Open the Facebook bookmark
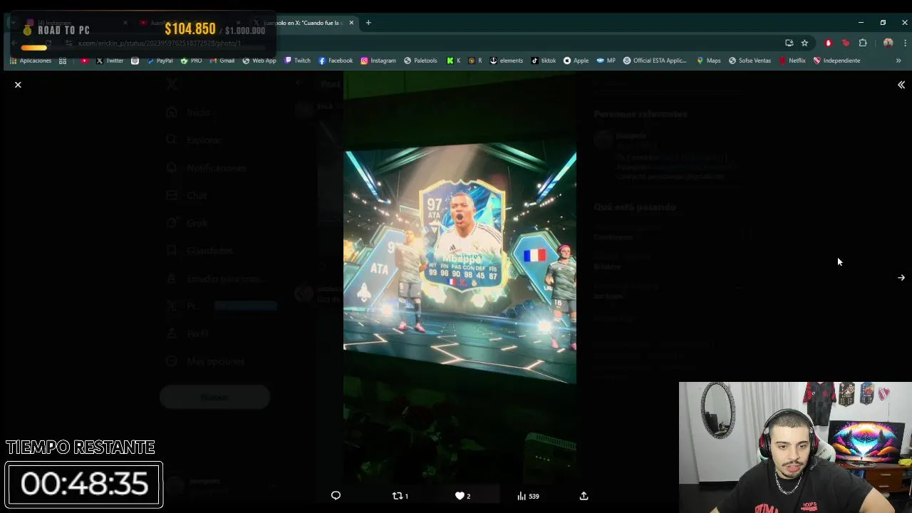This screenshot has width=912, height=513. [336, 61]
